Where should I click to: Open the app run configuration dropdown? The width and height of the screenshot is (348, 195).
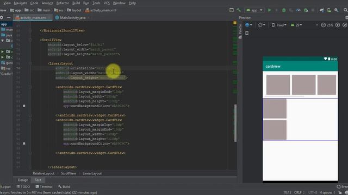pos(254,10)
